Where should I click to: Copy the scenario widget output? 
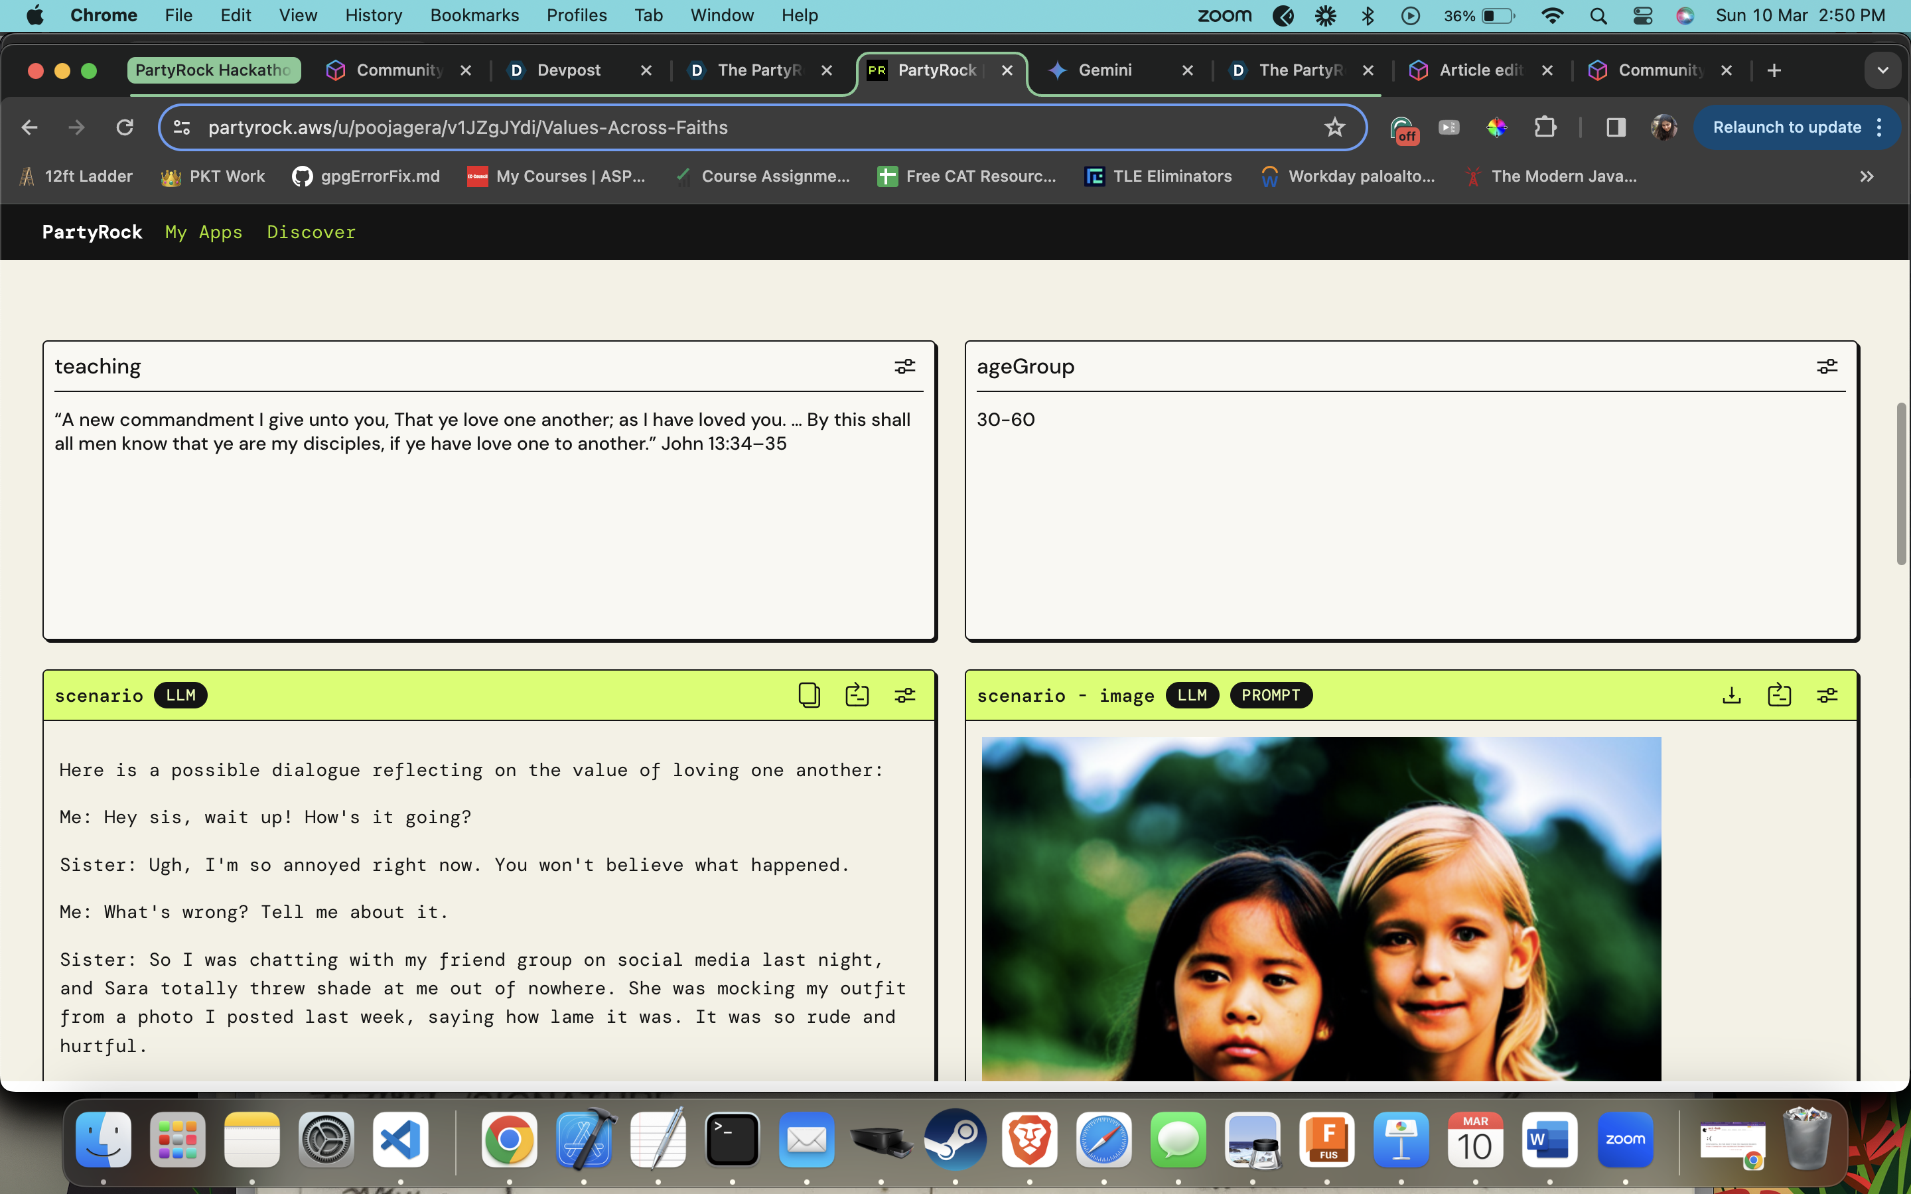click(x=809, y=695)
